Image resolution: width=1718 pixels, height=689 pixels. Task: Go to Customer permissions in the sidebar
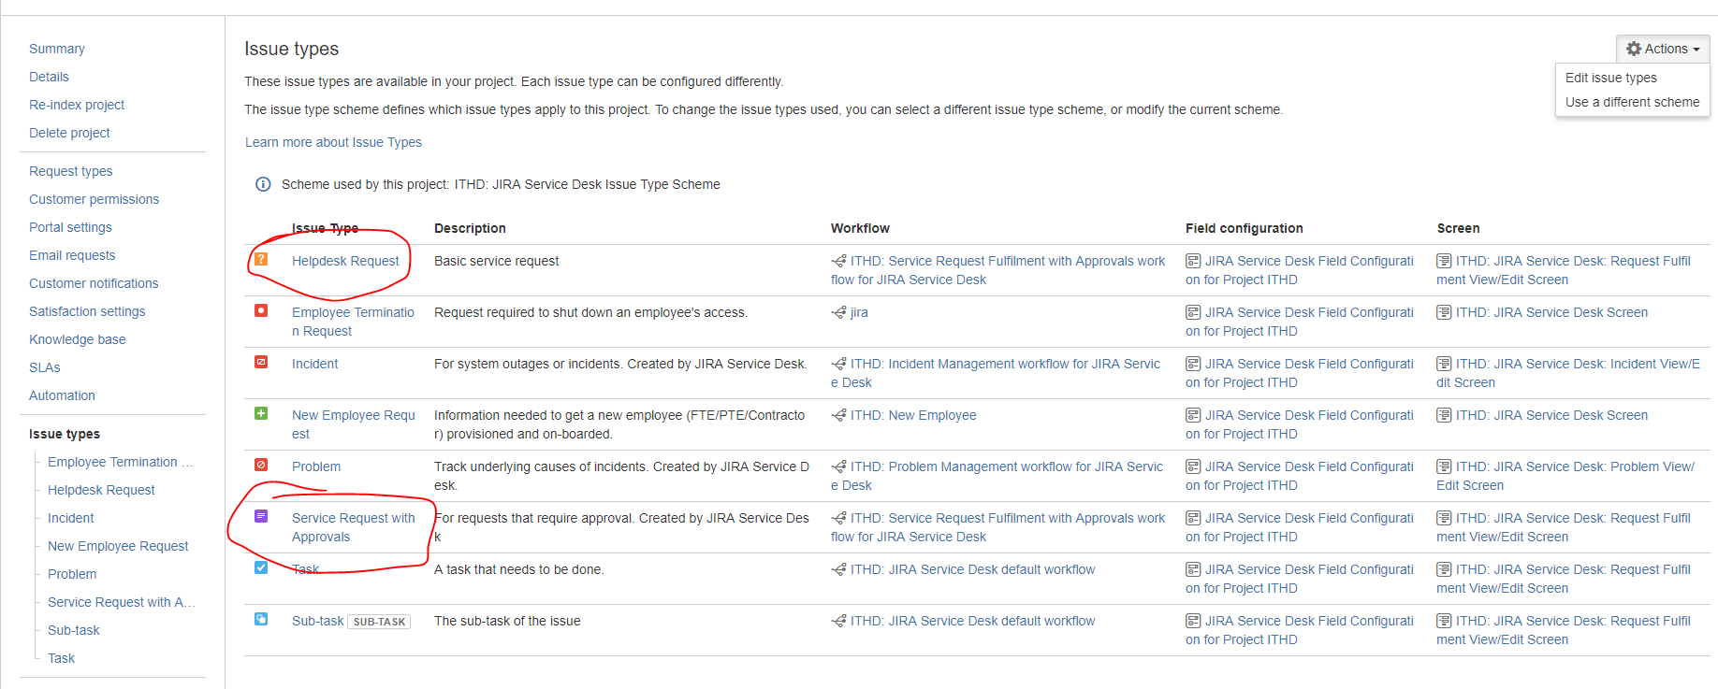pos(94,199)
